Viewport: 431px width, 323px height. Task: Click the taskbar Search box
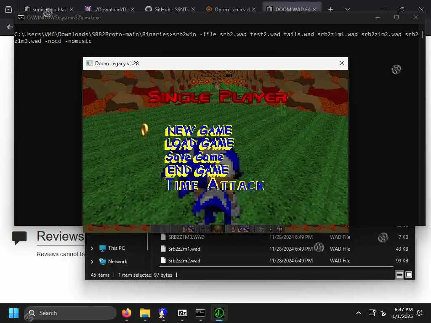click(70, 313)
